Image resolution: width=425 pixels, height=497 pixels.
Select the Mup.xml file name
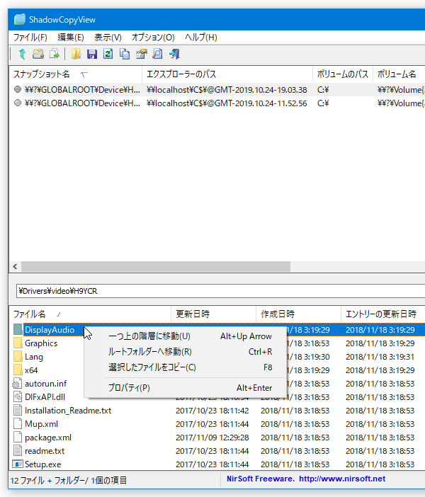[41, 424]
